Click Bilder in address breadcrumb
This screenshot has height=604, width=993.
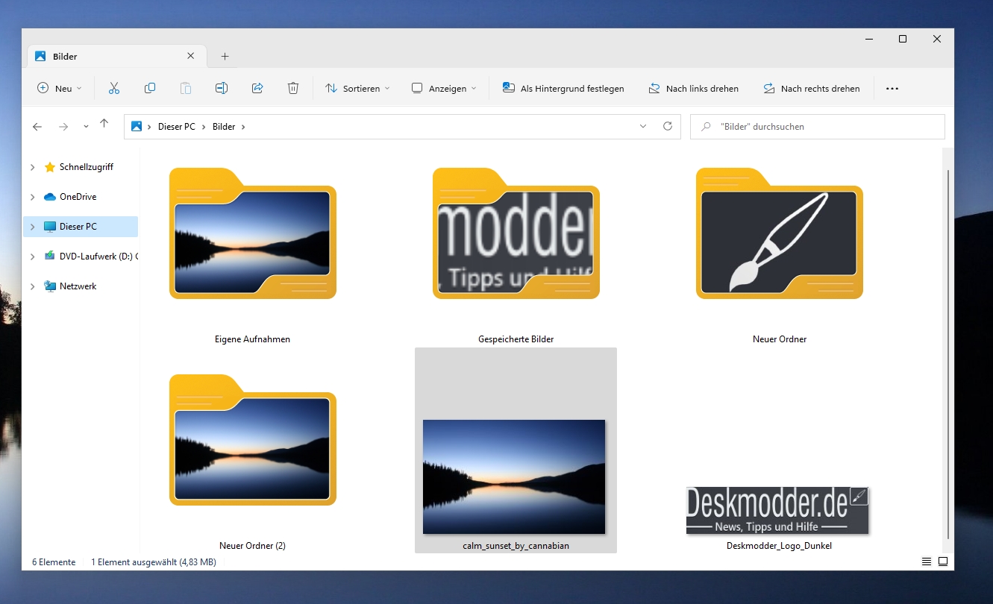point(224,127)
